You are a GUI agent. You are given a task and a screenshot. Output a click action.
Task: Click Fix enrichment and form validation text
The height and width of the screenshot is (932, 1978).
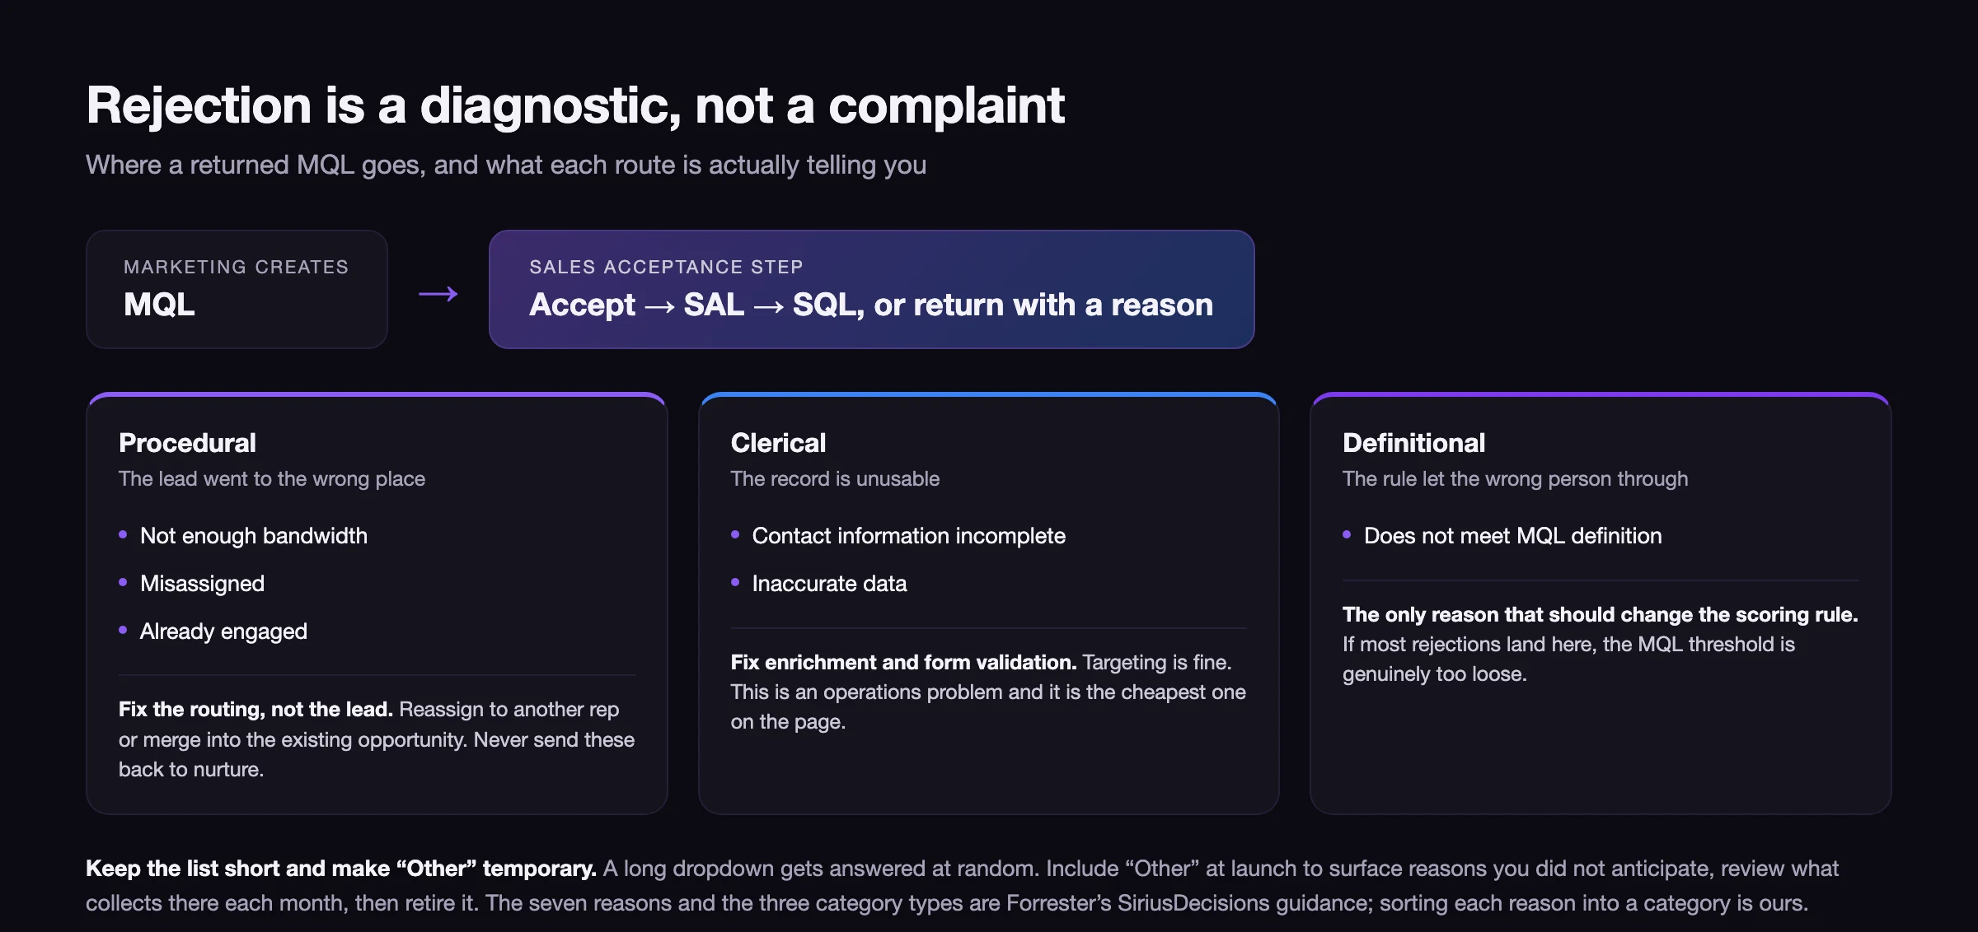point(903,662)
